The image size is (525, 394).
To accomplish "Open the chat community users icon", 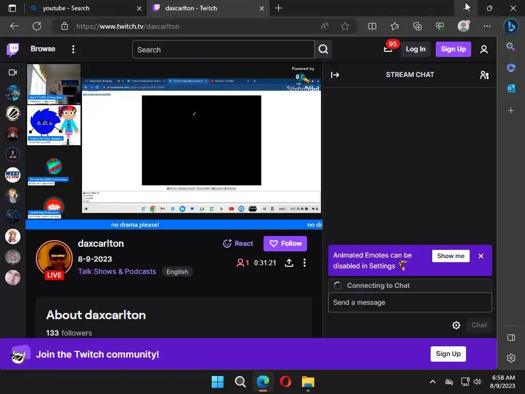I will [484, 75].
